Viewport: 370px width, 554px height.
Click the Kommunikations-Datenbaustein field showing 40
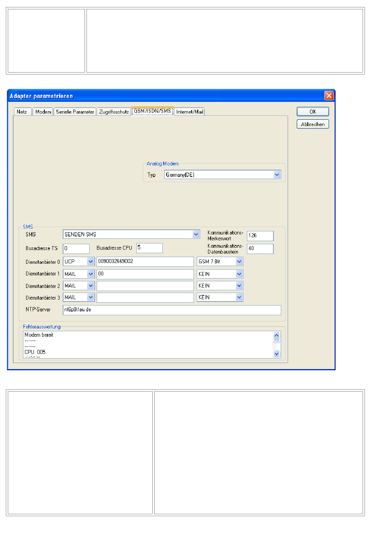click(260, 249)
